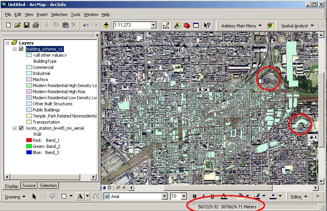This screenshot has width=327, height=211.
Task: Collapse the Layers data frame tree
Action: pyautogui.click(x=8, y=43)
